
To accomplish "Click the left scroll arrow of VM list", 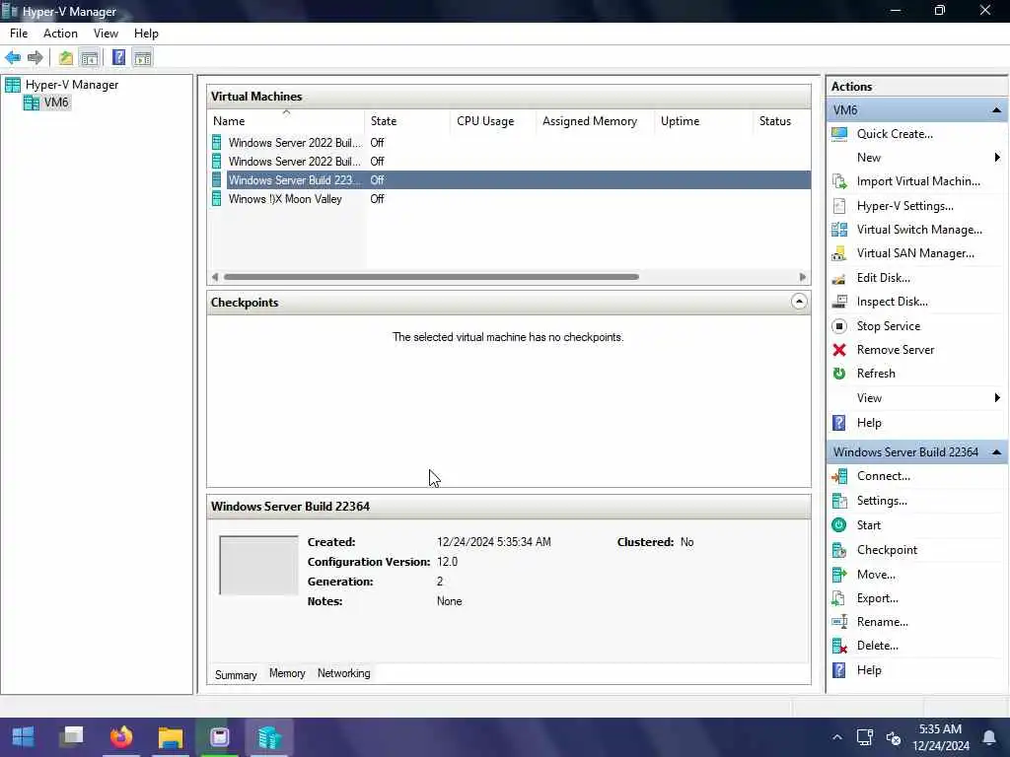I will 214,277.
